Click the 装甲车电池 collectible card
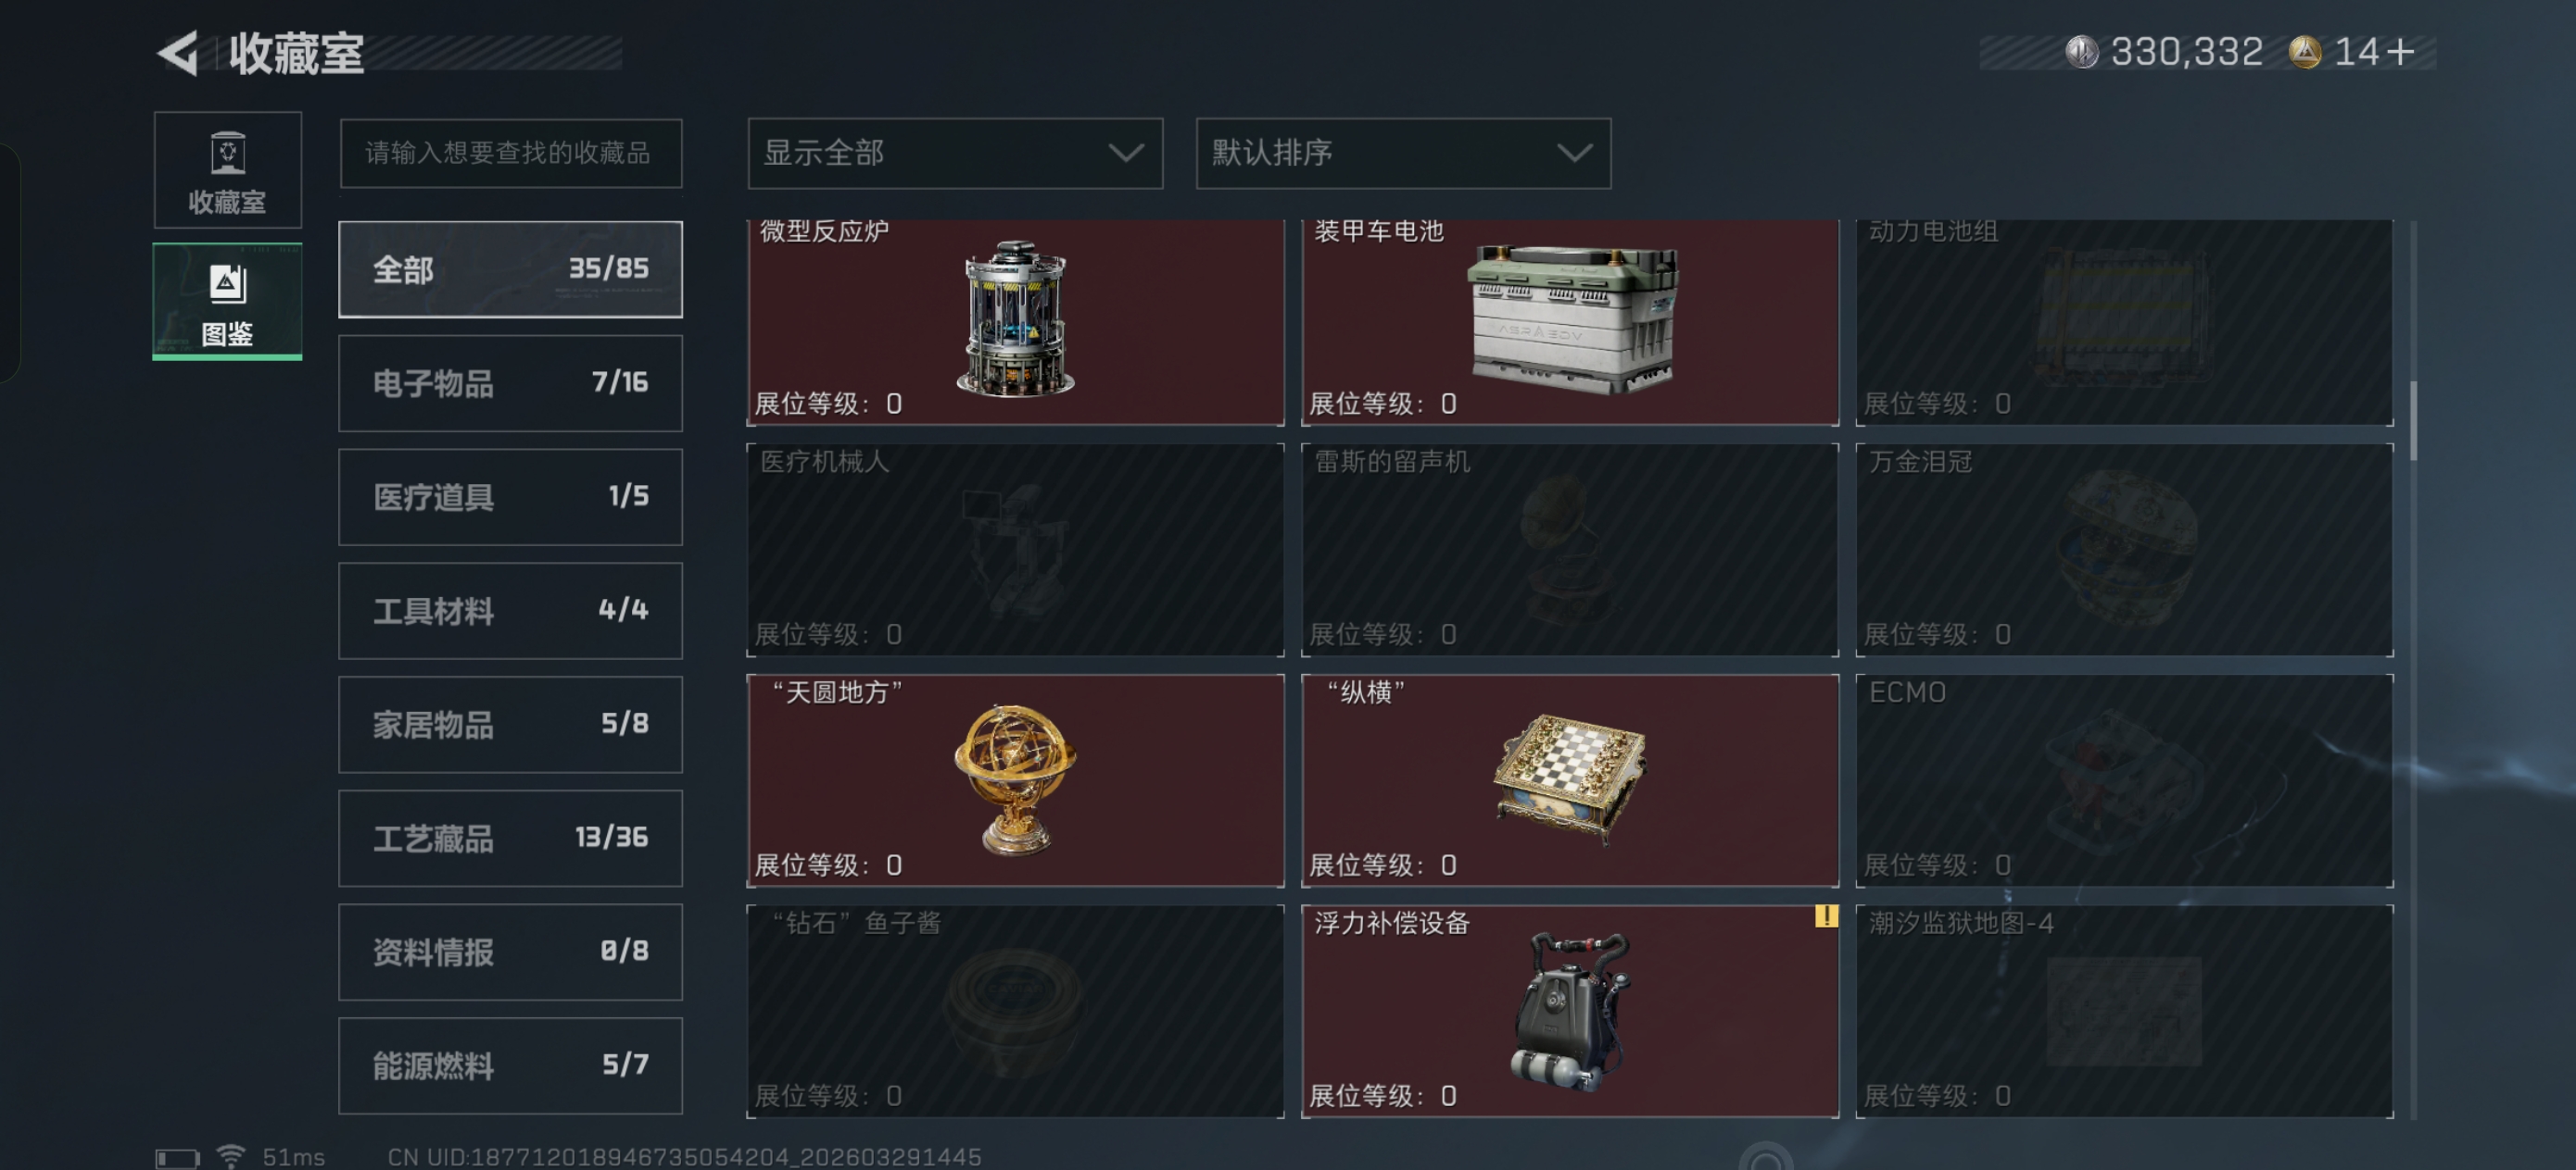 click(1569, 322)
